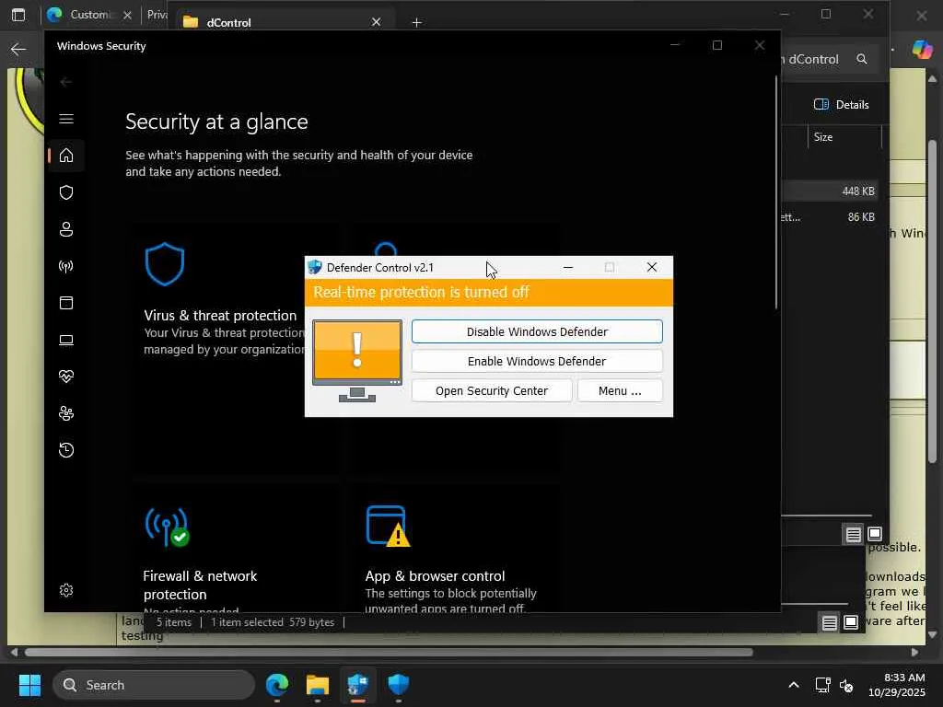Click 'Real-time protection is turned off' banner text
This screenshot has width=943, height=707.
pyautogui.click(x=421, y=292)
